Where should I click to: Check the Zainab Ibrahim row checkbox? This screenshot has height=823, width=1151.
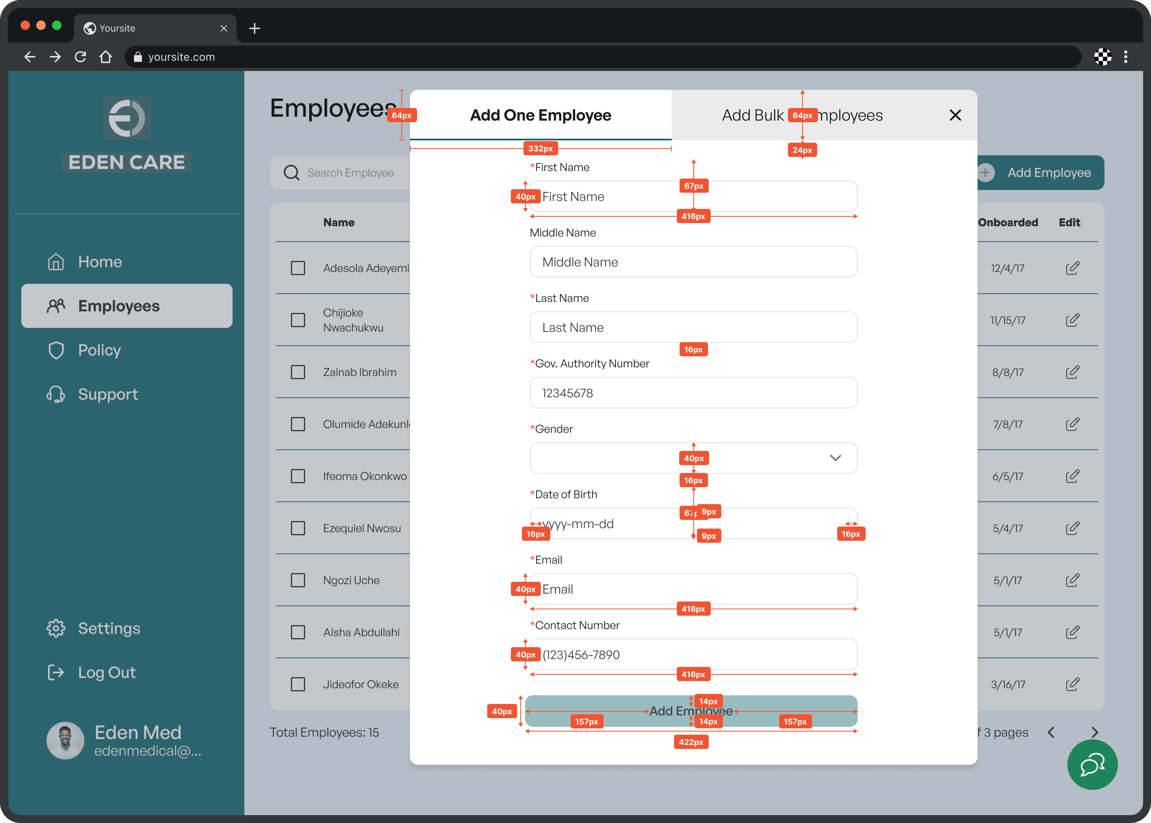(x=298, y=372)
